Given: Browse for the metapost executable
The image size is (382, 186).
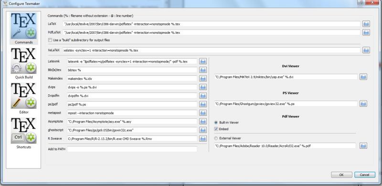Looking at the screenshot, I should pyautogui.click(x=202, y=113).
